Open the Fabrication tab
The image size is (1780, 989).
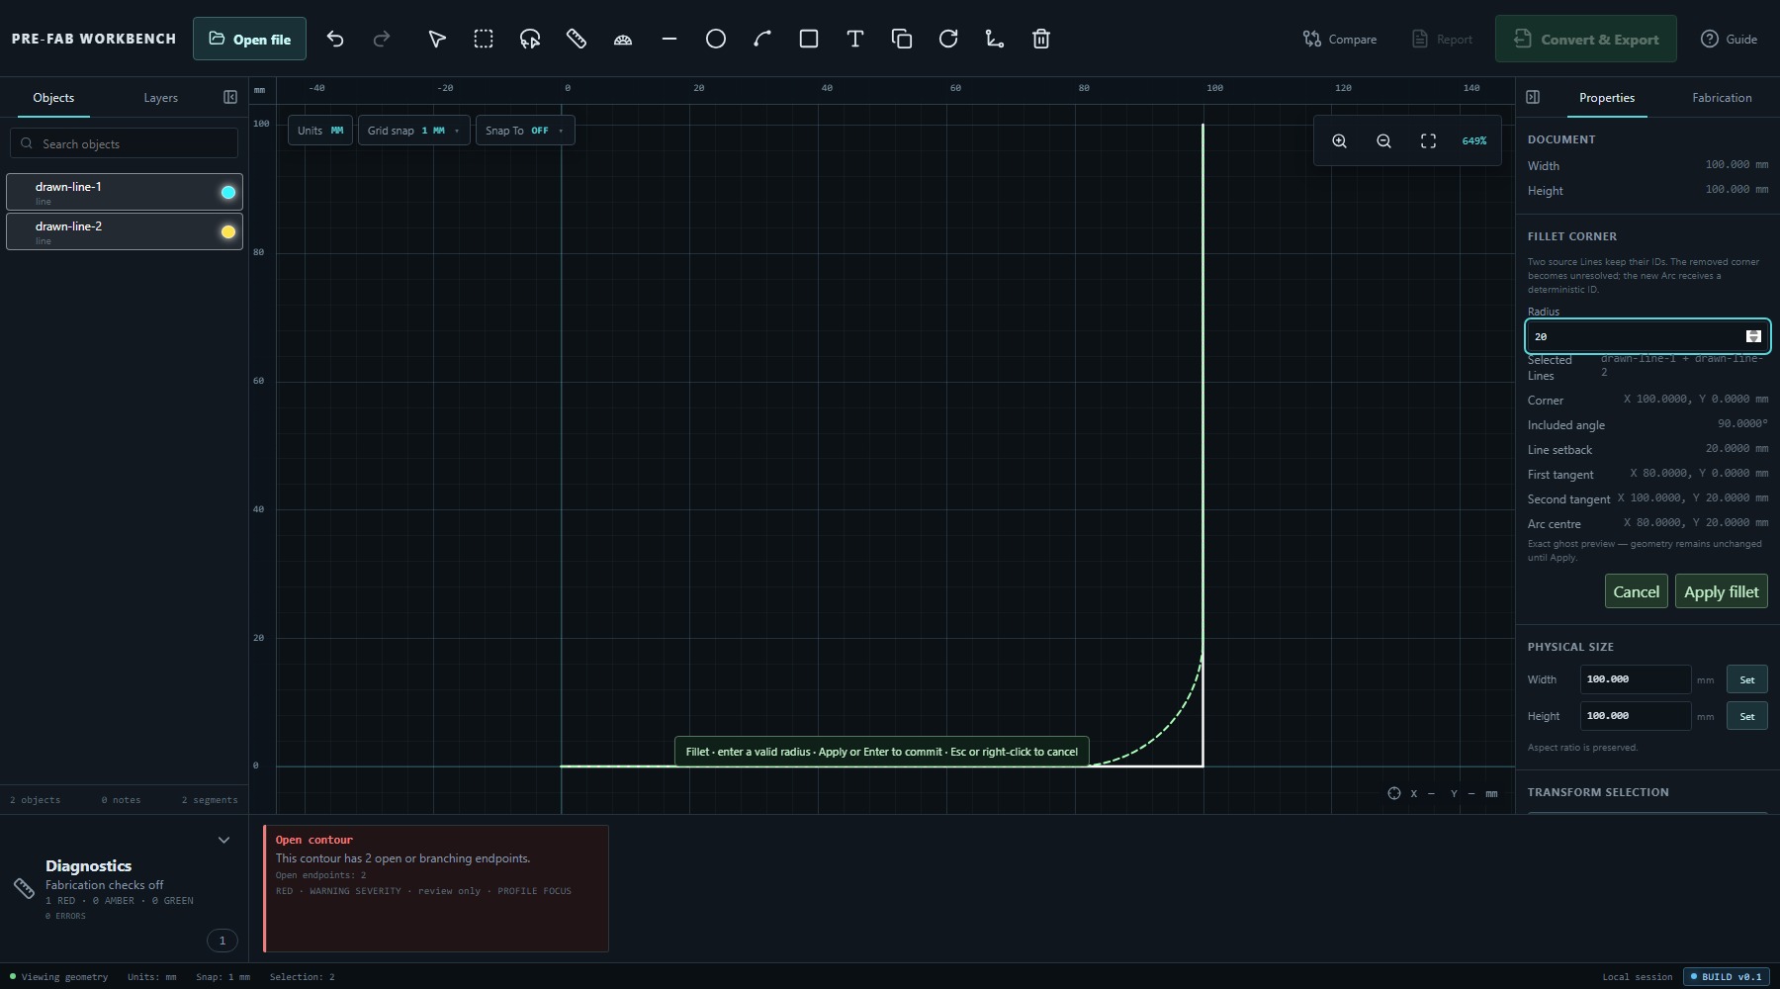pos(1722,98)
